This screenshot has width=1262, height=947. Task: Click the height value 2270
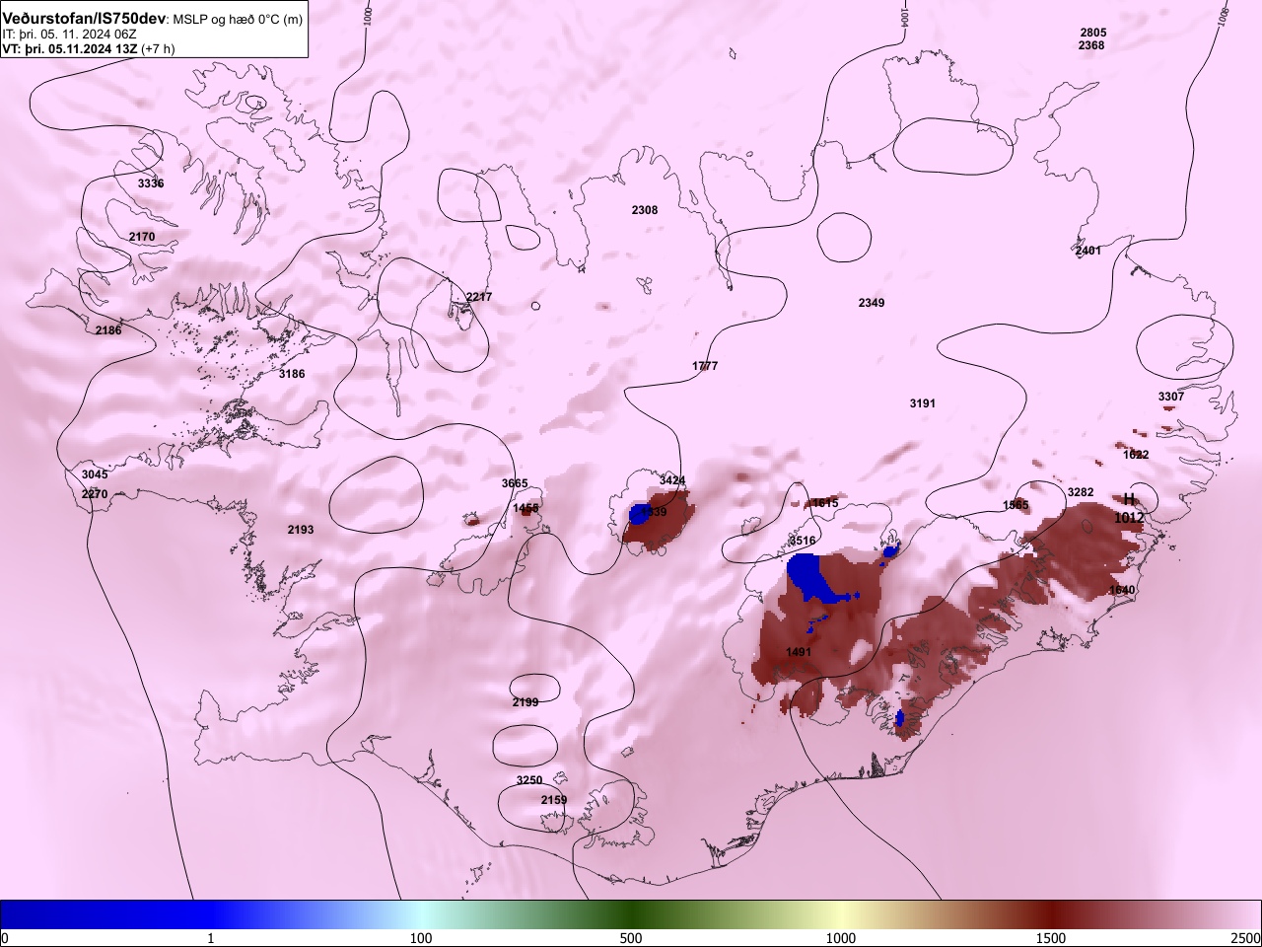[95, 493]
